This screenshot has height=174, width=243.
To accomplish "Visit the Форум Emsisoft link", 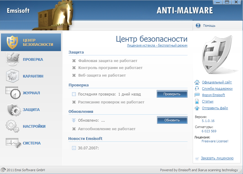I will [x=213, y=95].
